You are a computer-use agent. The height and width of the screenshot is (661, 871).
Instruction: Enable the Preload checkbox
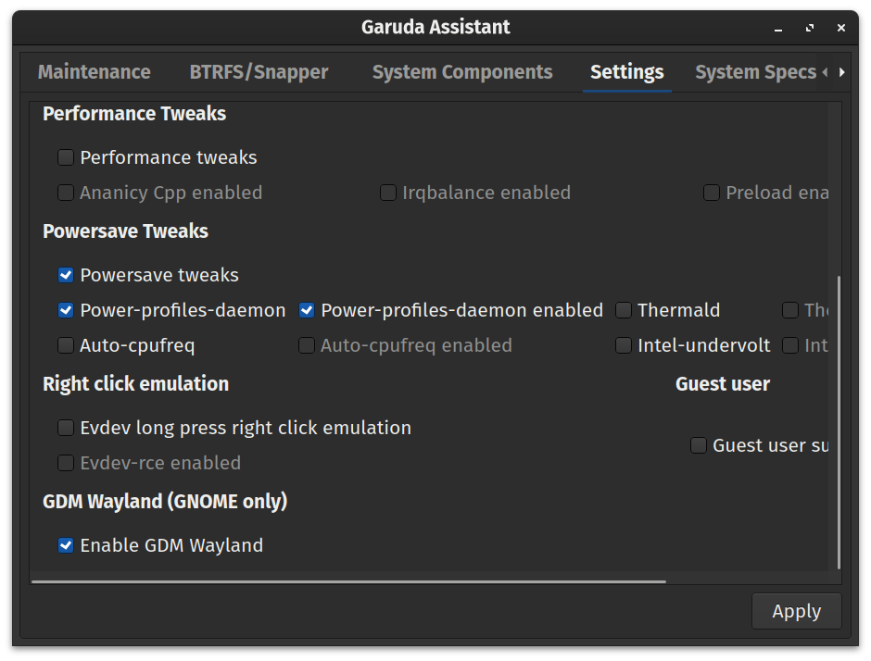click(712, 193)
